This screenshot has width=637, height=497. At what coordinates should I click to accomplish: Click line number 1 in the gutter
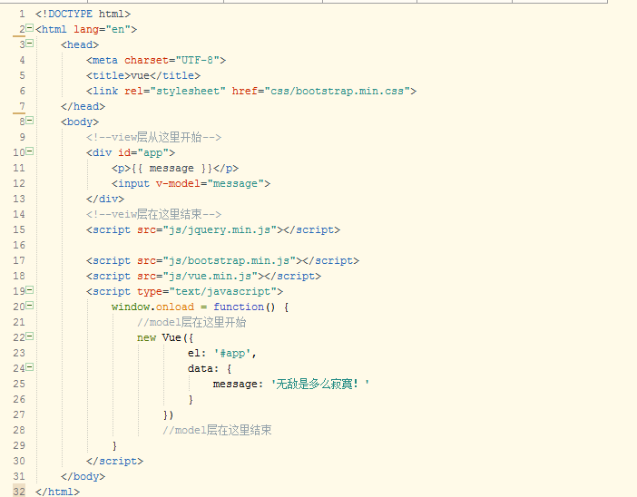(x=22, y=15)
